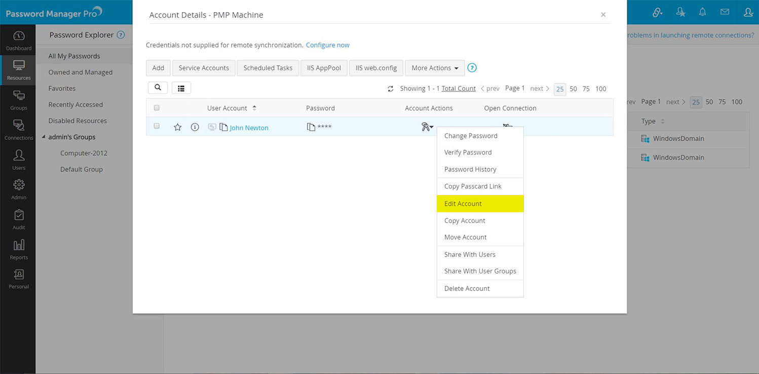
Task: Check the checkbox on John Newton's row
Action: [157, 126]
